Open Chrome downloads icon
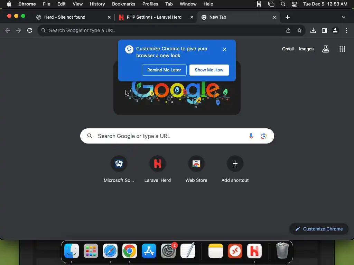354x265 pixels. point(313,30)
